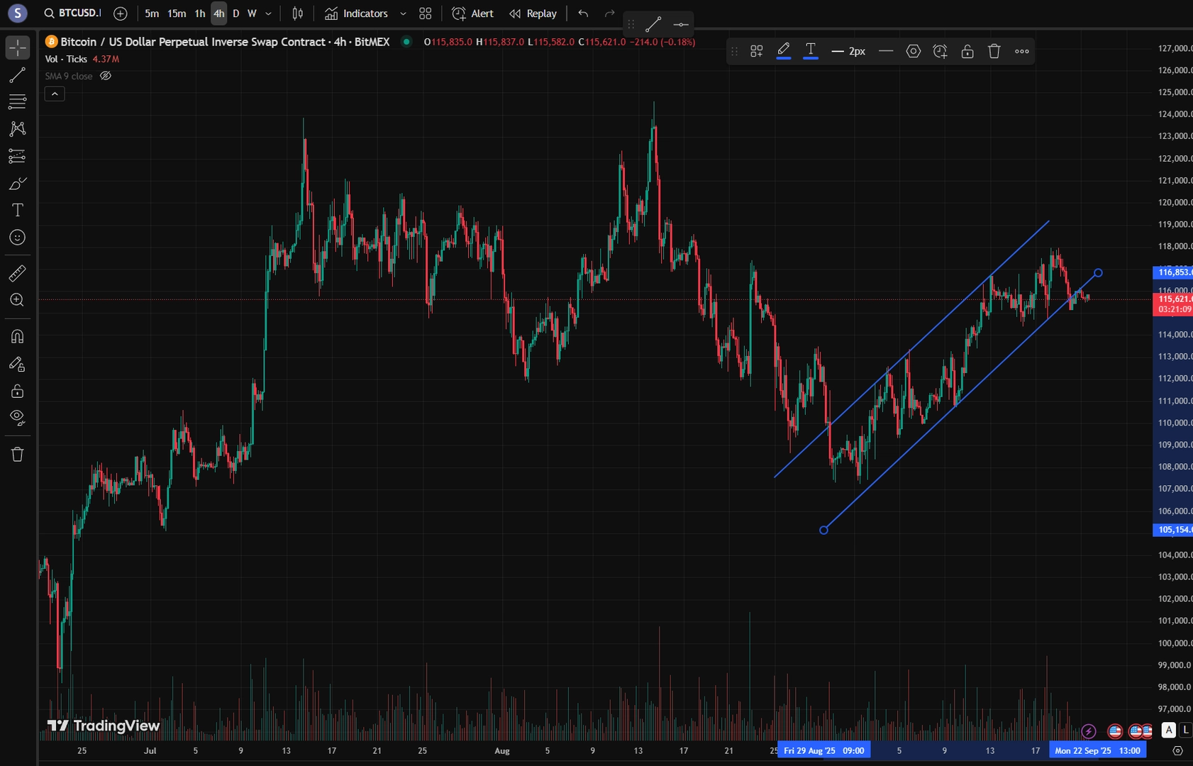Toggle hide all drawings eye icon
Viewport: 1193px width, 766px height.
click(x=18, y=418)
